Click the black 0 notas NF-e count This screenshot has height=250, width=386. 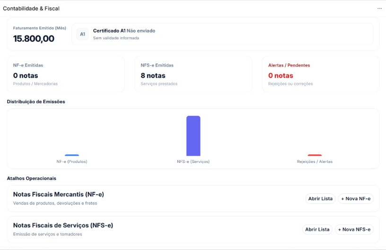click(26, 76)
